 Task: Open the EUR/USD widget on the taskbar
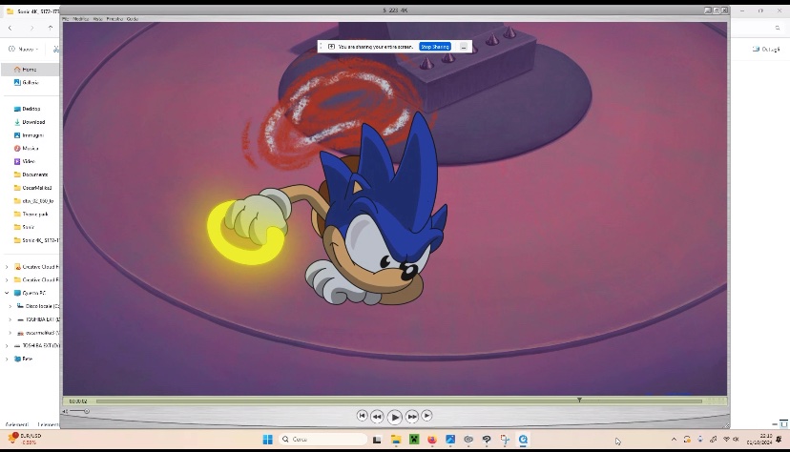point(25,439)
